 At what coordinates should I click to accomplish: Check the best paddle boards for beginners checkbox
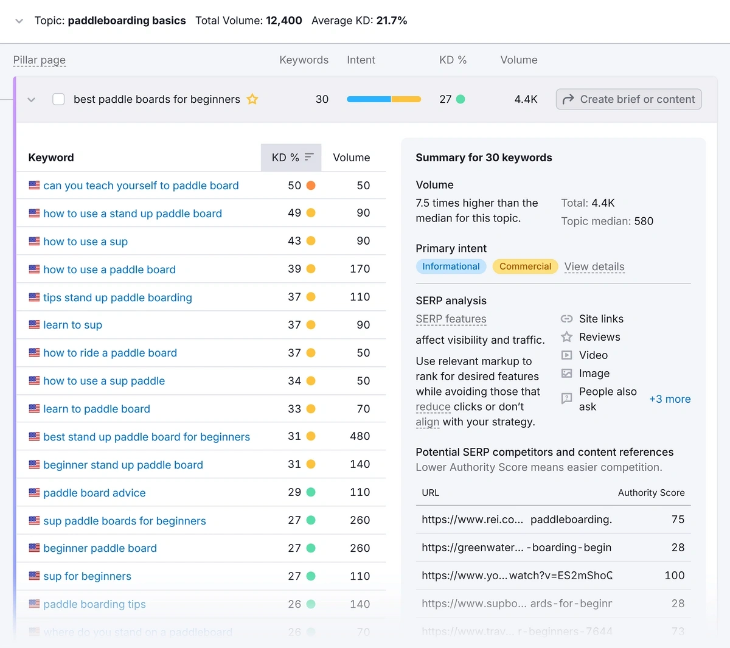58,99
